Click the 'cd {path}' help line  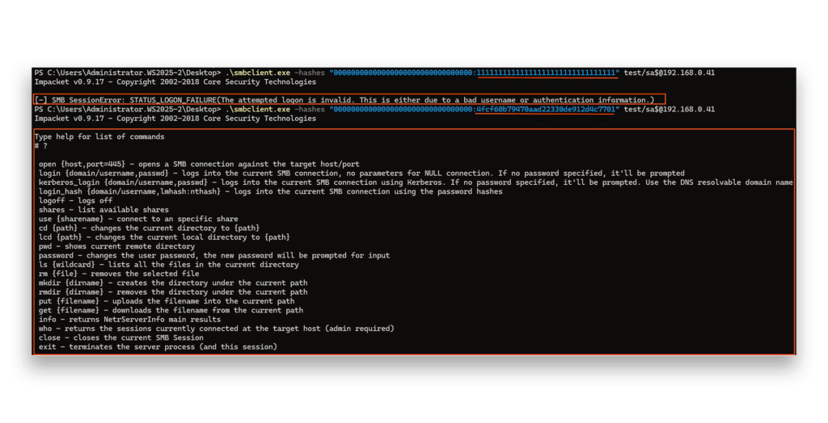[x=149, y=228]
